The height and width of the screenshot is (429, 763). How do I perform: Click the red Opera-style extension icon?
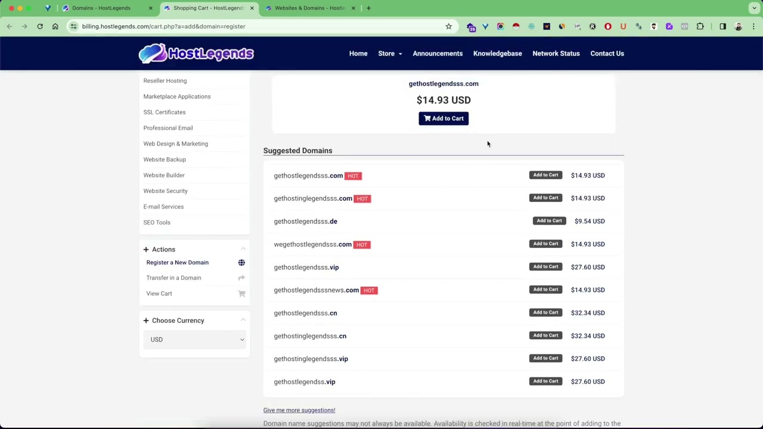tap(607, 26)
